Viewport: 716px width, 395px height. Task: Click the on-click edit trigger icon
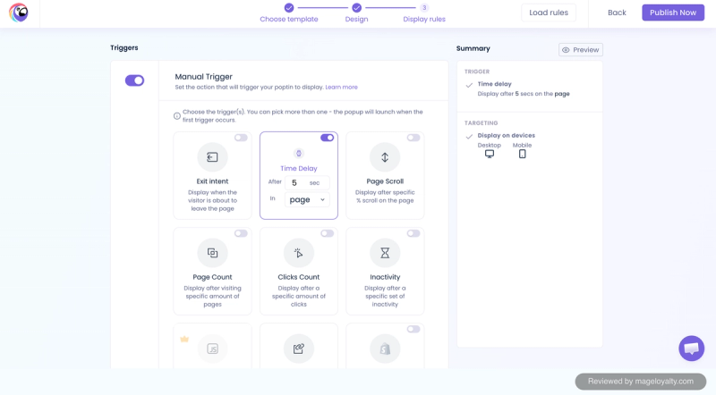[x=299, y=349]
